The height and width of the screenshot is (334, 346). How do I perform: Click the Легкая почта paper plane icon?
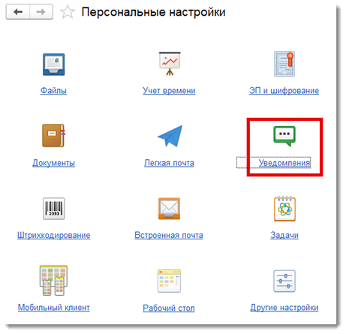click(170, 136)
